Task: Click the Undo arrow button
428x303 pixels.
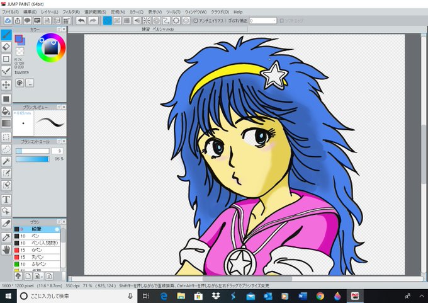Action: pos(81,21)
